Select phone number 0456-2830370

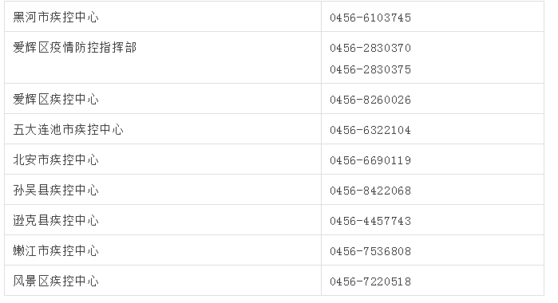(370, 48)
